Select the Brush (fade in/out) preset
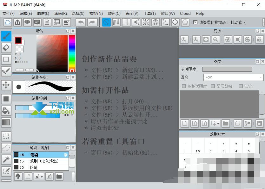Viewport: 265px width, 189px height. [41, 161]
